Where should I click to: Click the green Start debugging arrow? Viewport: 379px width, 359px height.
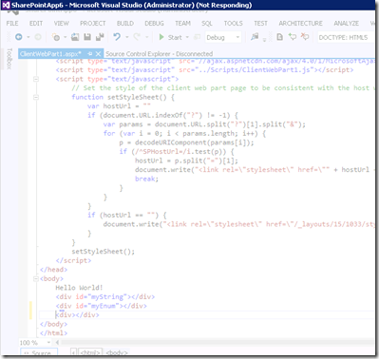point(161,37)
